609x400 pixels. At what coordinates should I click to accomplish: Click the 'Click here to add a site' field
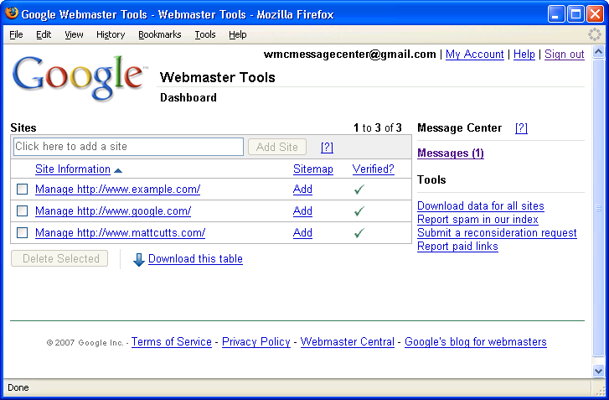pos(128,147)
